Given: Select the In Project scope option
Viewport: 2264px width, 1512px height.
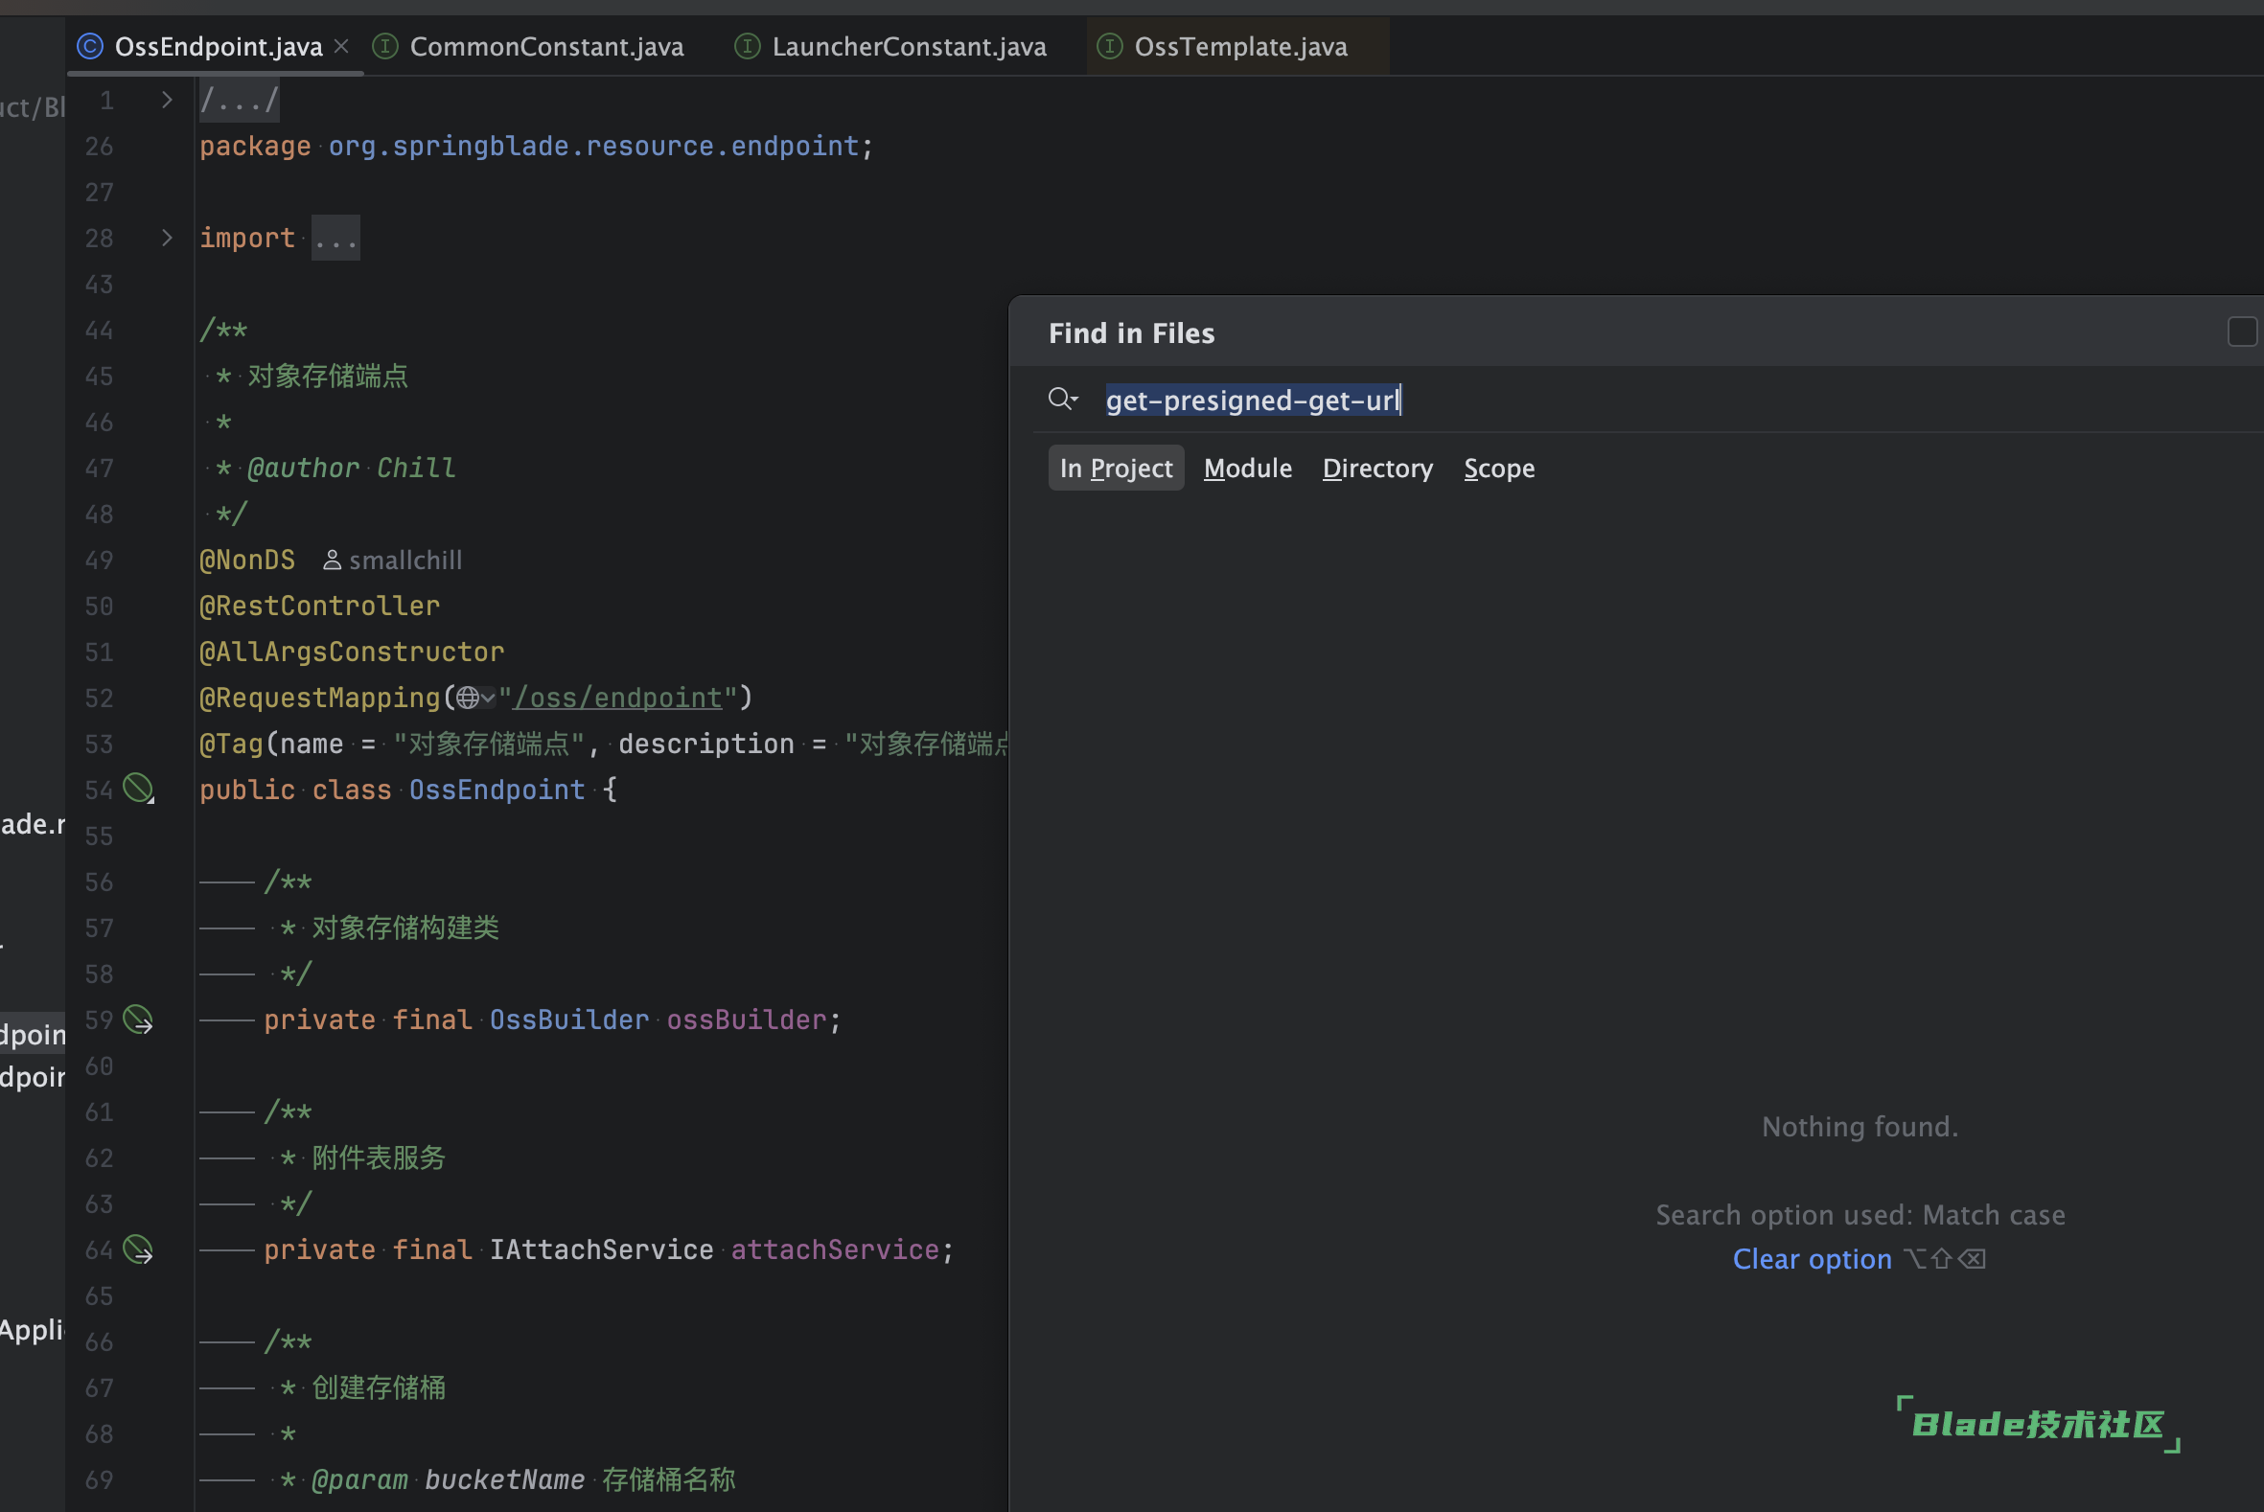Looking at the screenshot, I should [x=1115, y=468].
